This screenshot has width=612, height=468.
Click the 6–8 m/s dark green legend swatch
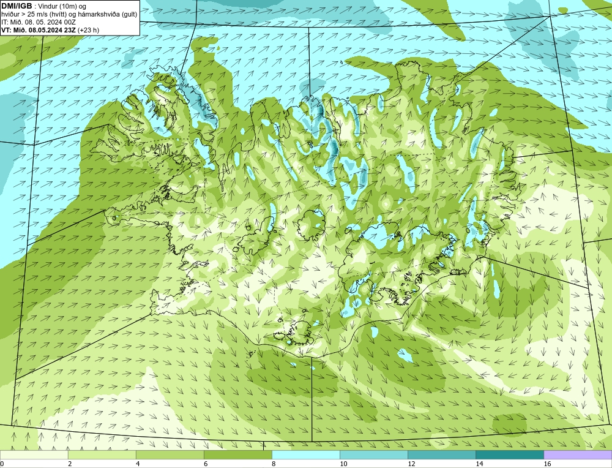237,455
